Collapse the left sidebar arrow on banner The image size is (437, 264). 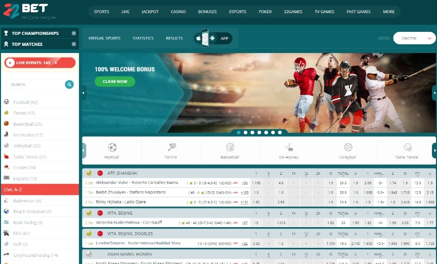click(83, 93)
